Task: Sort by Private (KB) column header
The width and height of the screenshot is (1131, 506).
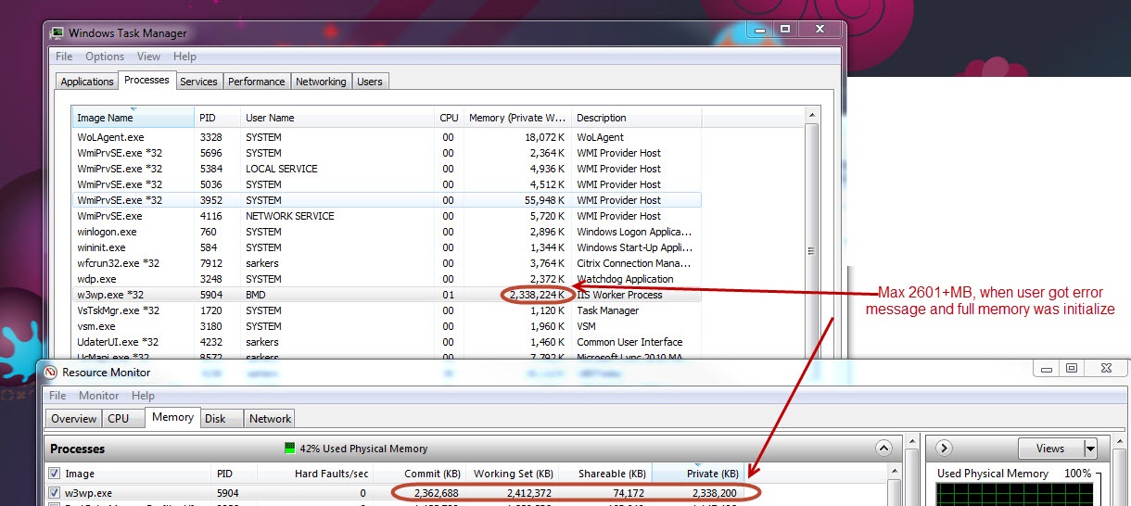Action: click(698, 474)
